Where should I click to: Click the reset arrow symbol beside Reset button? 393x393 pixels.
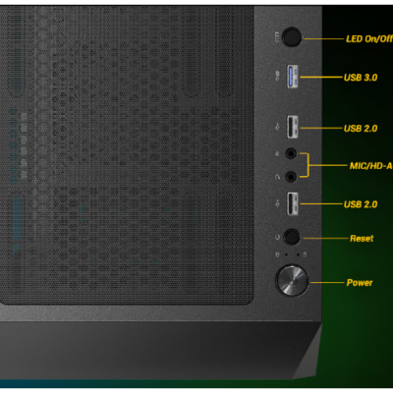(277, 237)
